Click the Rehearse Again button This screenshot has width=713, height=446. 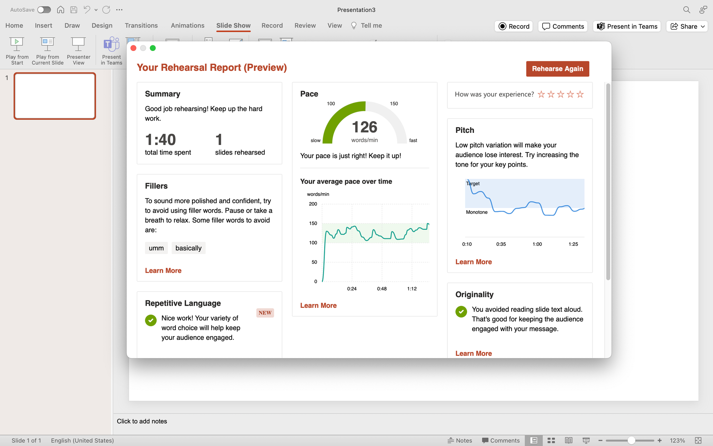click(557, 69)
